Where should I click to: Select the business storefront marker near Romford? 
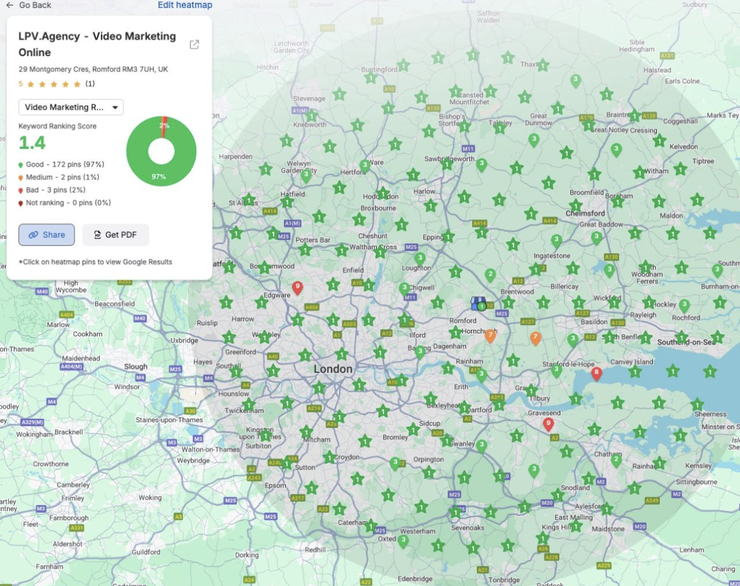click(x=478, y=302)
